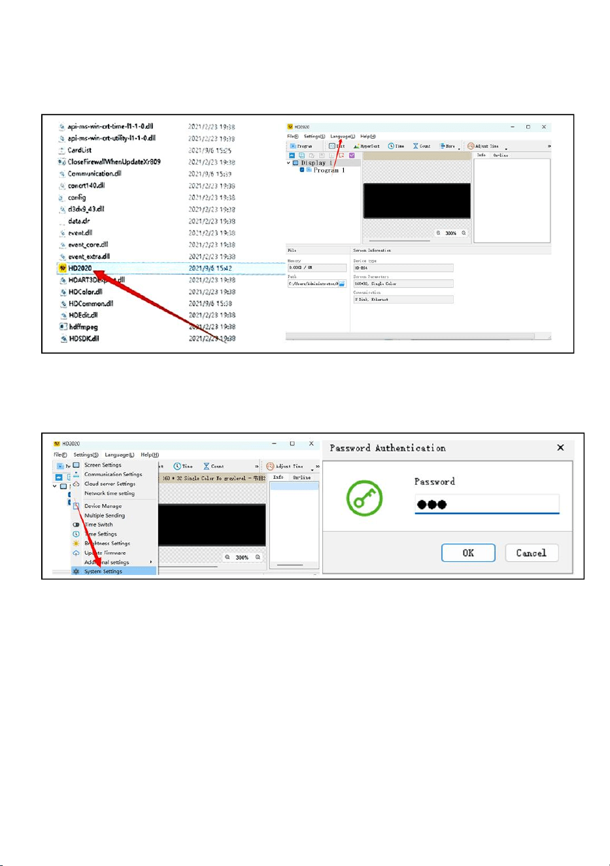This screenshot has height=866, width=610.
Task: Select Communication.dll in file list
Action: [x=94, y=174]
